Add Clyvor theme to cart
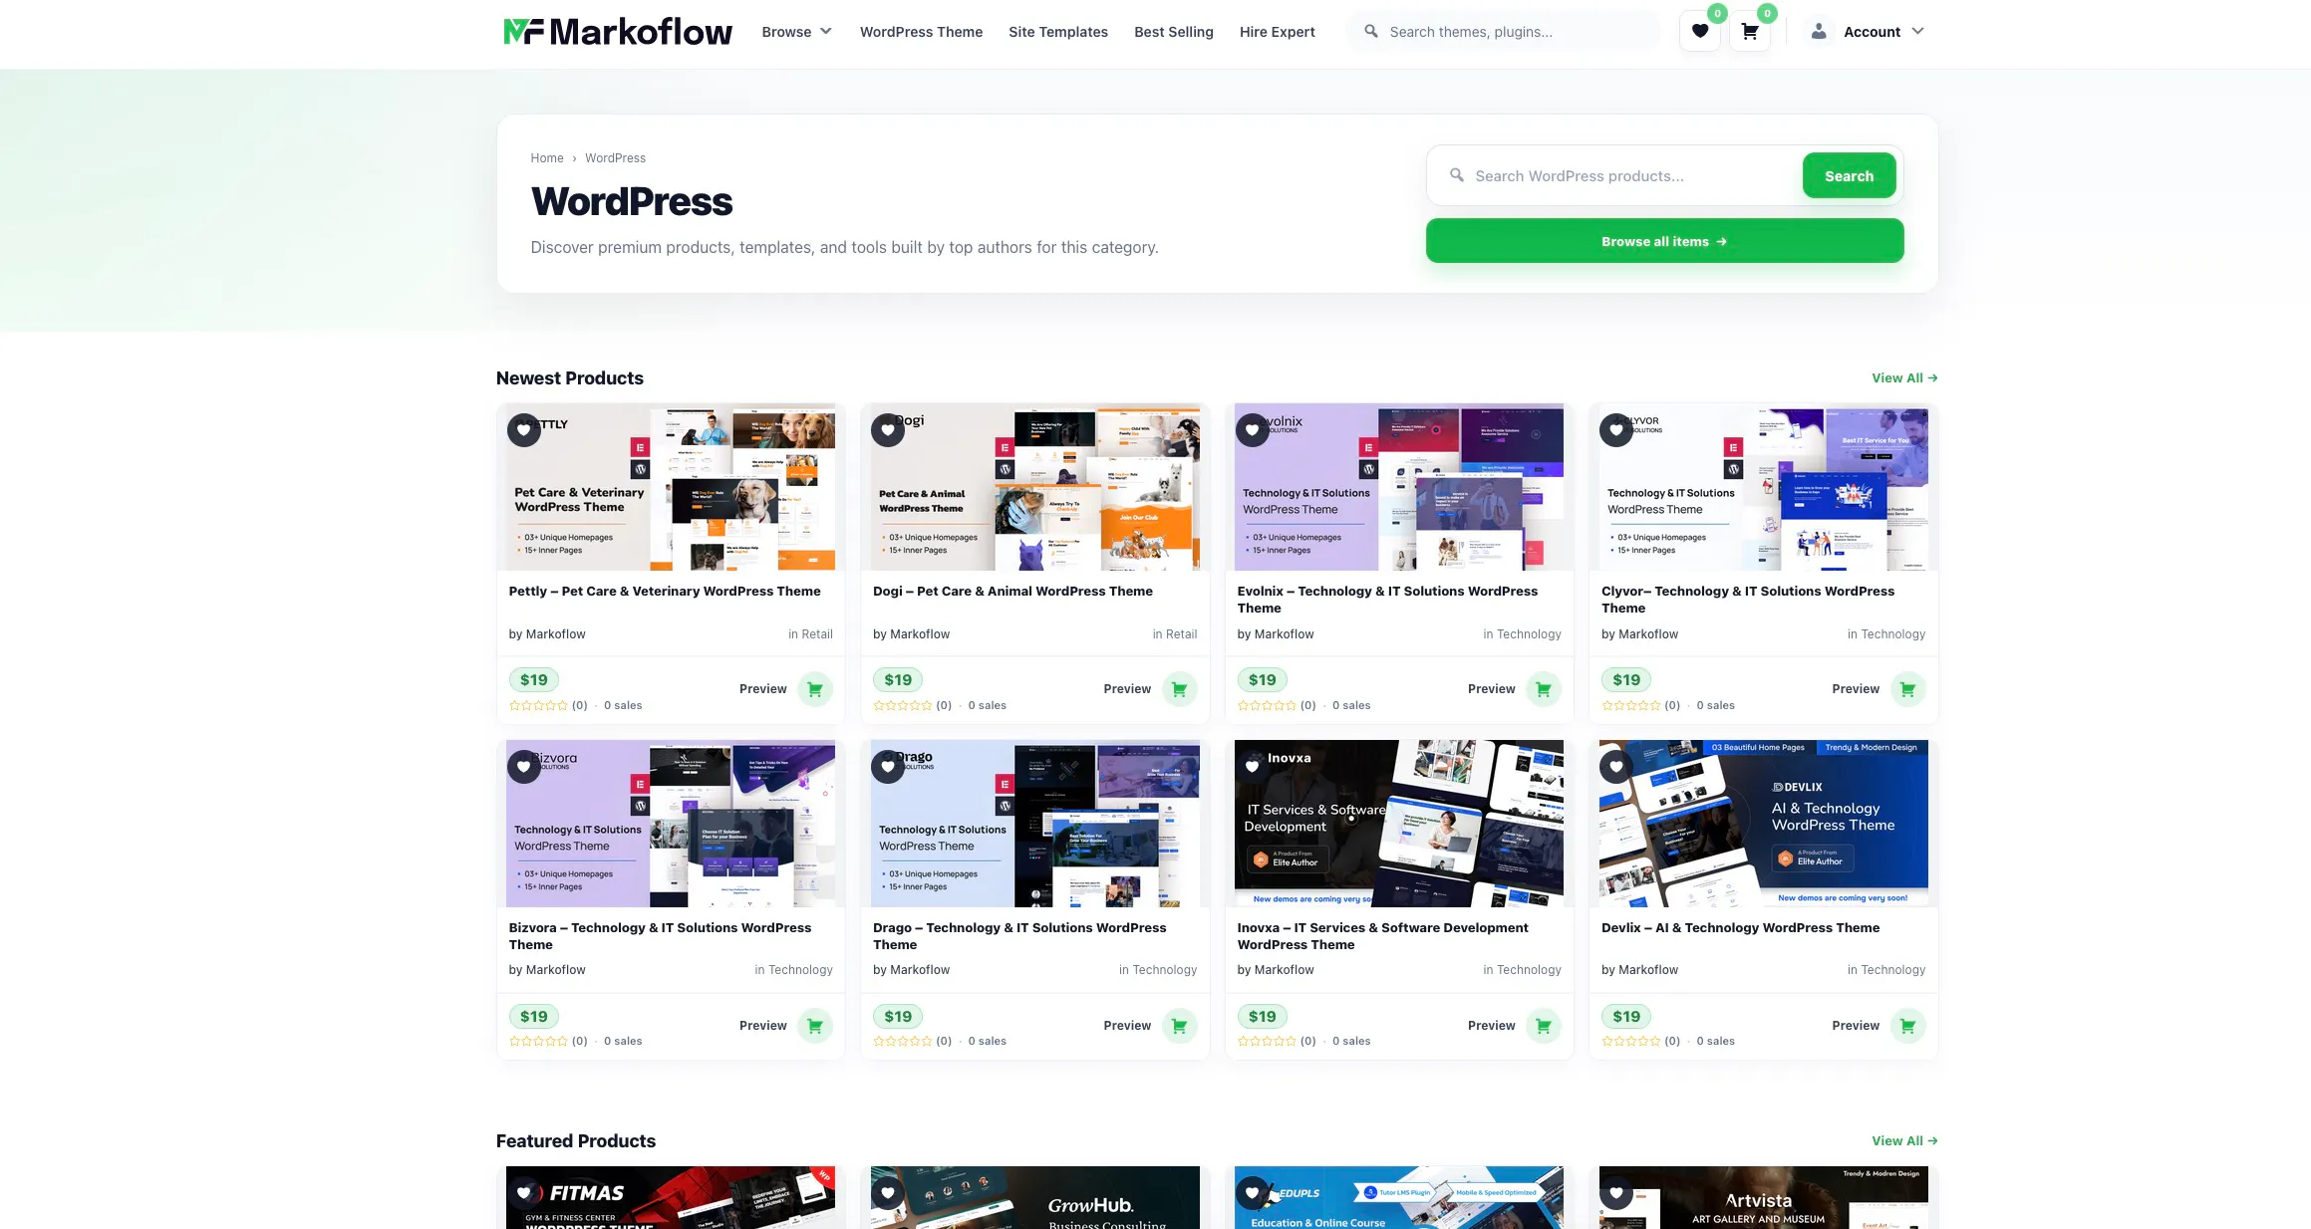 [x=1907, y=689]
